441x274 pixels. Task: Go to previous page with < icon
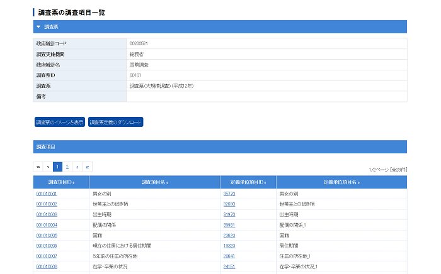(48, 167)
